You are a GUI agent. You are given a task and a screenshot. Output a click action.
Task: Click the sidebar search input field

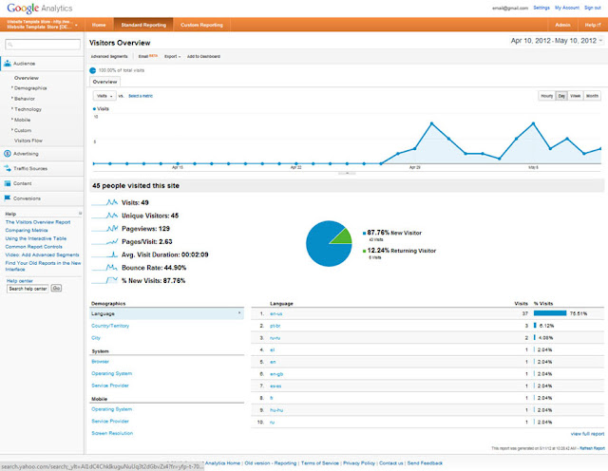[x=43, y=45]
